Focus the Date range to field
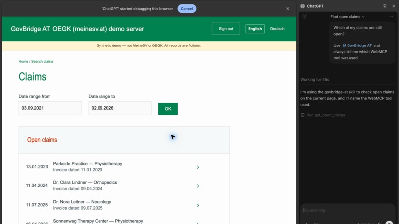This screenshot has height=224, width=399. [120, 108]
